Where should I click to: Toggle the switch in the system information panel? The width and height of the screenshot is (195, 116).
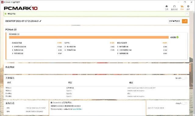tap(185, 103)
